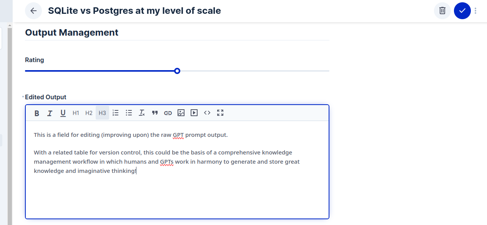Click the back arrow button
The height and width of the screenshot is (225, 487).
[33, 11]
